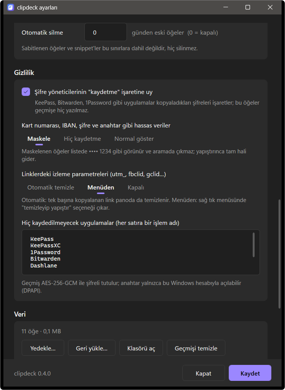
Task: Click the settings window main scrollbar
Action: (x=280, y=254)
